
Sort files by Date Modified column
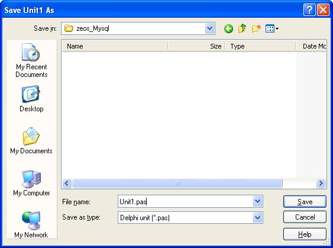[311, 46]
